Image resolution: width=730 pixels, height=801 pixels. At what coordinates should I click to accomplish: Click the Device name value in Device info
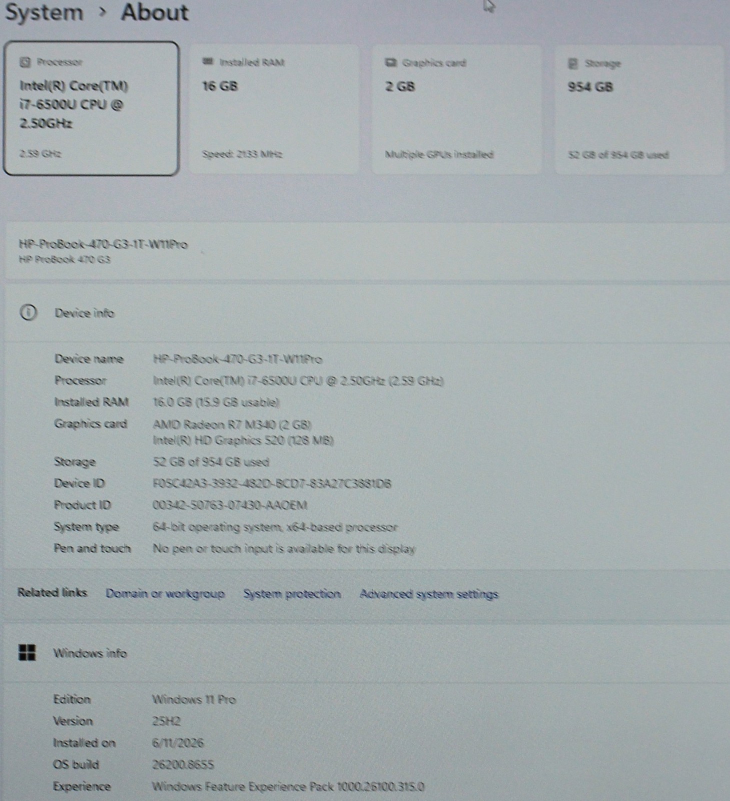tap(238, 359)
